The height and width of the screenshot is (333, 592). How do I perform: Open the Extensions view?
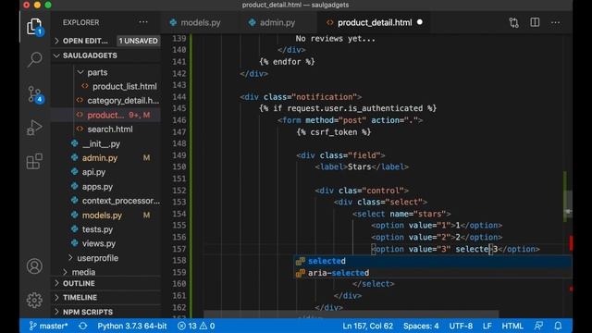pos(34,161)
